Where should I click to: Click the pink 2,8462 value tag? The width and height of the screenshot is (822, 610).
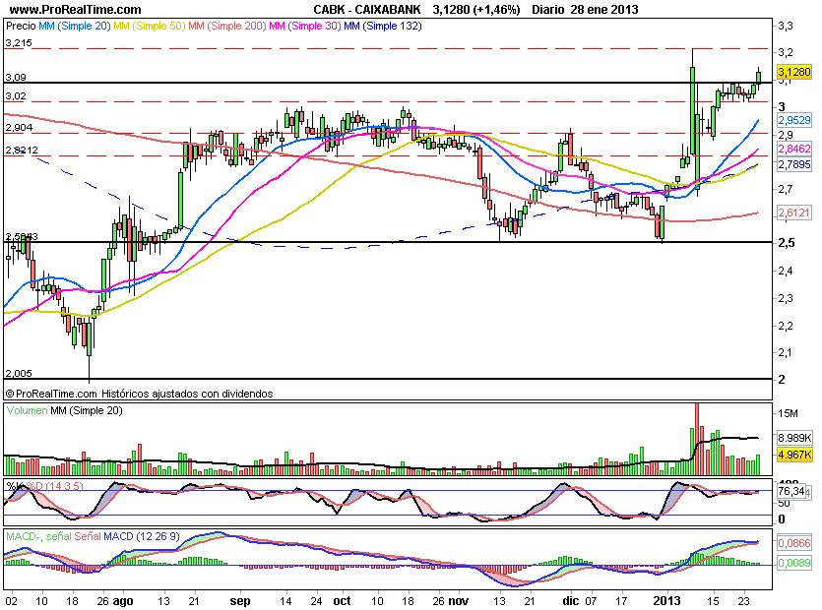coord(794,149)
